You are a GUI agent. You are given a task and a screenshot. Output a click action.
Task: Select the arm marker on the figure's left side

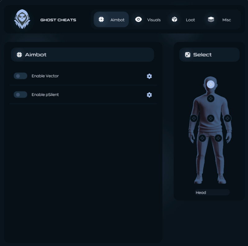click(x=194, y=118)
